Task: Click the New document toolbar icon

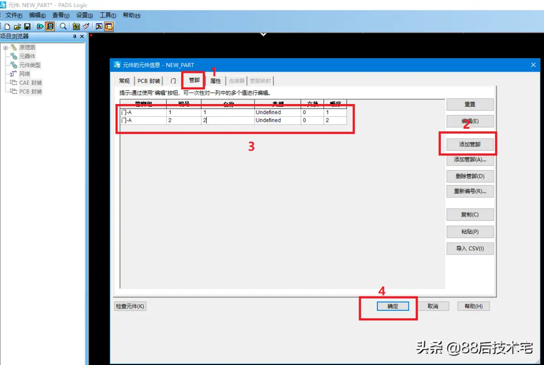Action: 7,26
